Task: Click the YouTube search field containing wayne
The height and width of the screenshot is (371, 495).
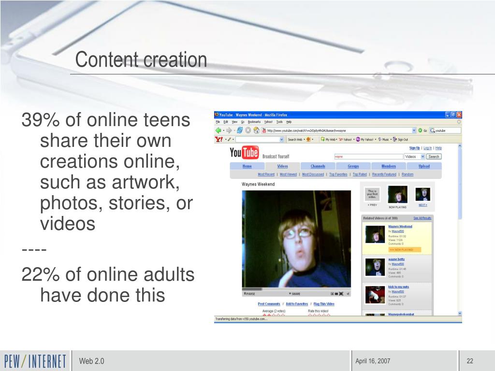Action: click(368, 157)
